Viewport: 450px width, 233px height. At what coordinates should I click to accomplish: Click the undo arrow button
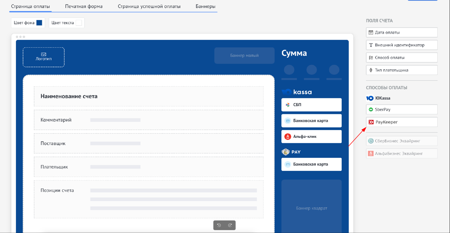coord(219,225)
